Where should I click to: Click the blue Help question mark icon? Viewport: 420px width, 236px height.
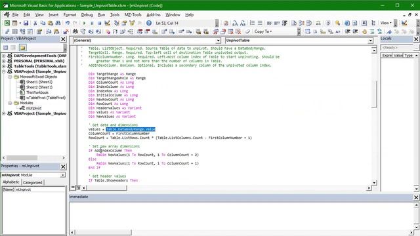149,23
